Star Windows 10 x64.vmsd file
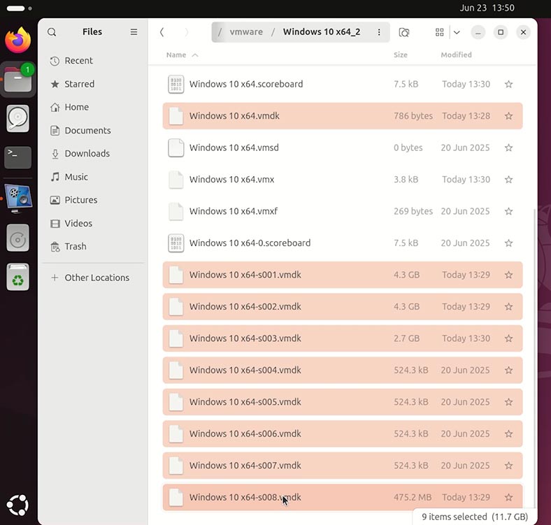 (508, 148)
